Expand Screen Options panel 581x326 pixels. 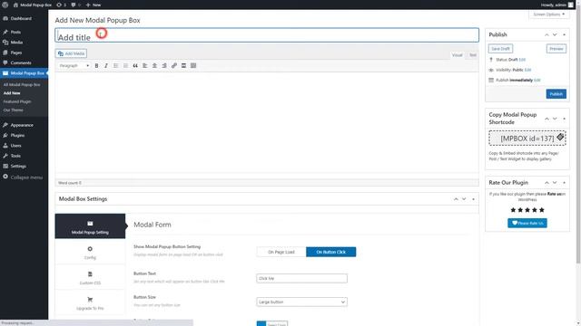pos(548,14)
